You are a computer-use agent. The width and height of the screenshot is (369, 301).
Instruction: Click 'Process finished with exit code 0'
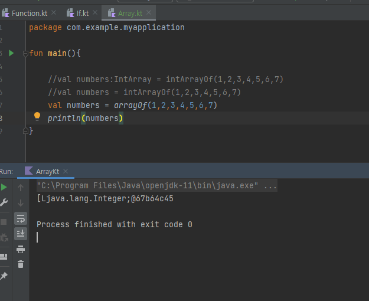[x=115, y=224]
